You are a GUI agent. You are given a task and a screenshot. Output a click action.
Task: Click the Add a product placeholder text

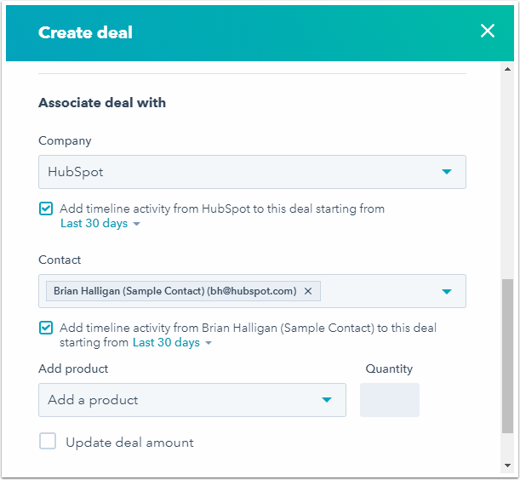click(93, 400)
